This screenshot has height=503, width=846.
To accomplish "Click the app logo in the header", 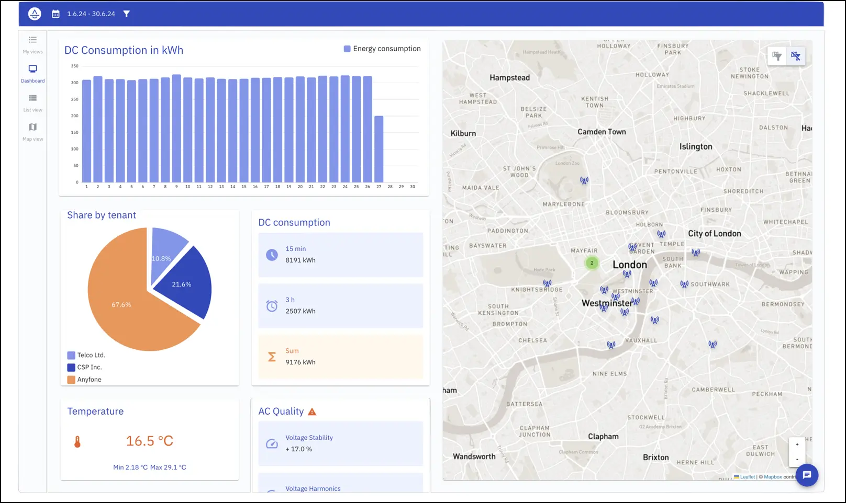I will (x=35, y=14).
